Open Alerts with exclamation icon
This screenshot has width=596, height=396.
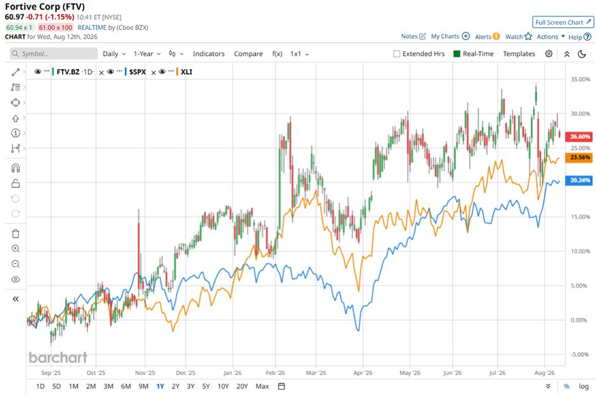pos(488,37)
